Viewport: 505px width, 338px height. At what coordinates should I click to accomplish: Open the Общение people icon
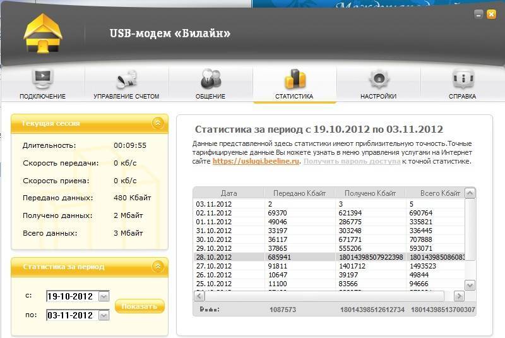pos(211,79)
